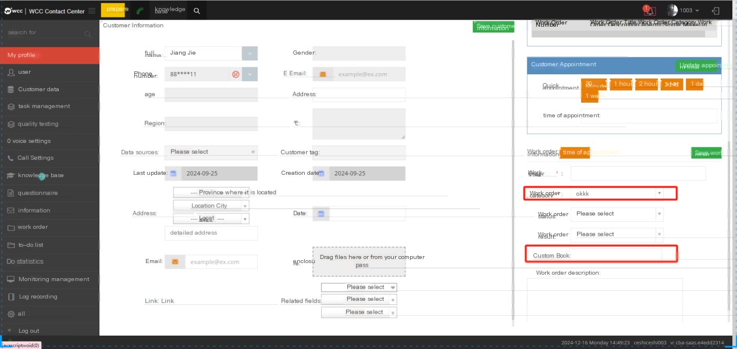This screenshot has width=737, height=349.
Task: Open the Work order category okkk dropdown
Action: coord(616,193)
